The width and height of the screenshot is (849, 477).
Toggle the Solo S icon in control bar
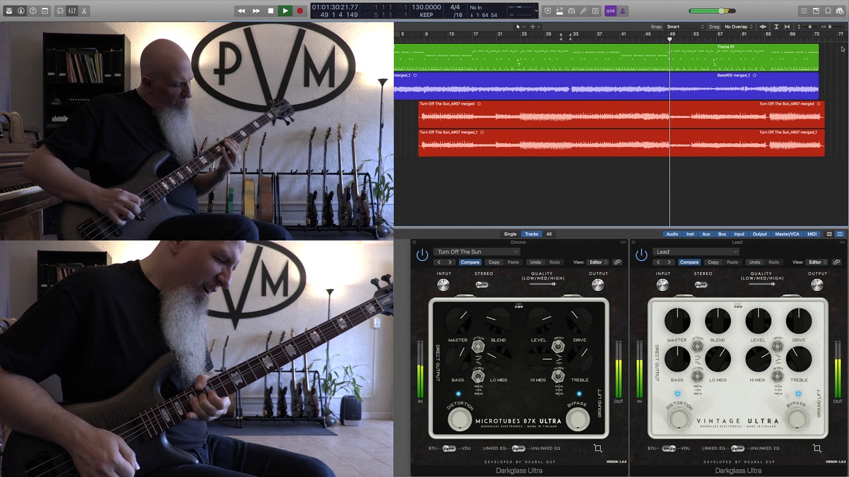(x=596, y=11)
